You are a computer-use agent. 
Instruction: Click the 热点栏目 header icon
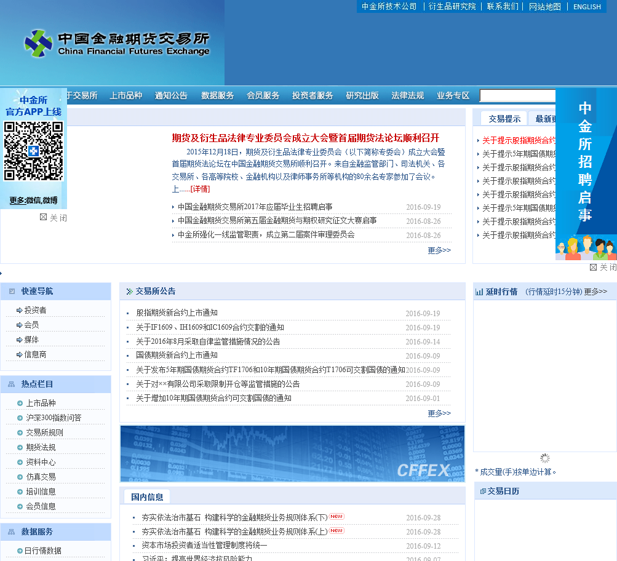click(x=12, y=384)
